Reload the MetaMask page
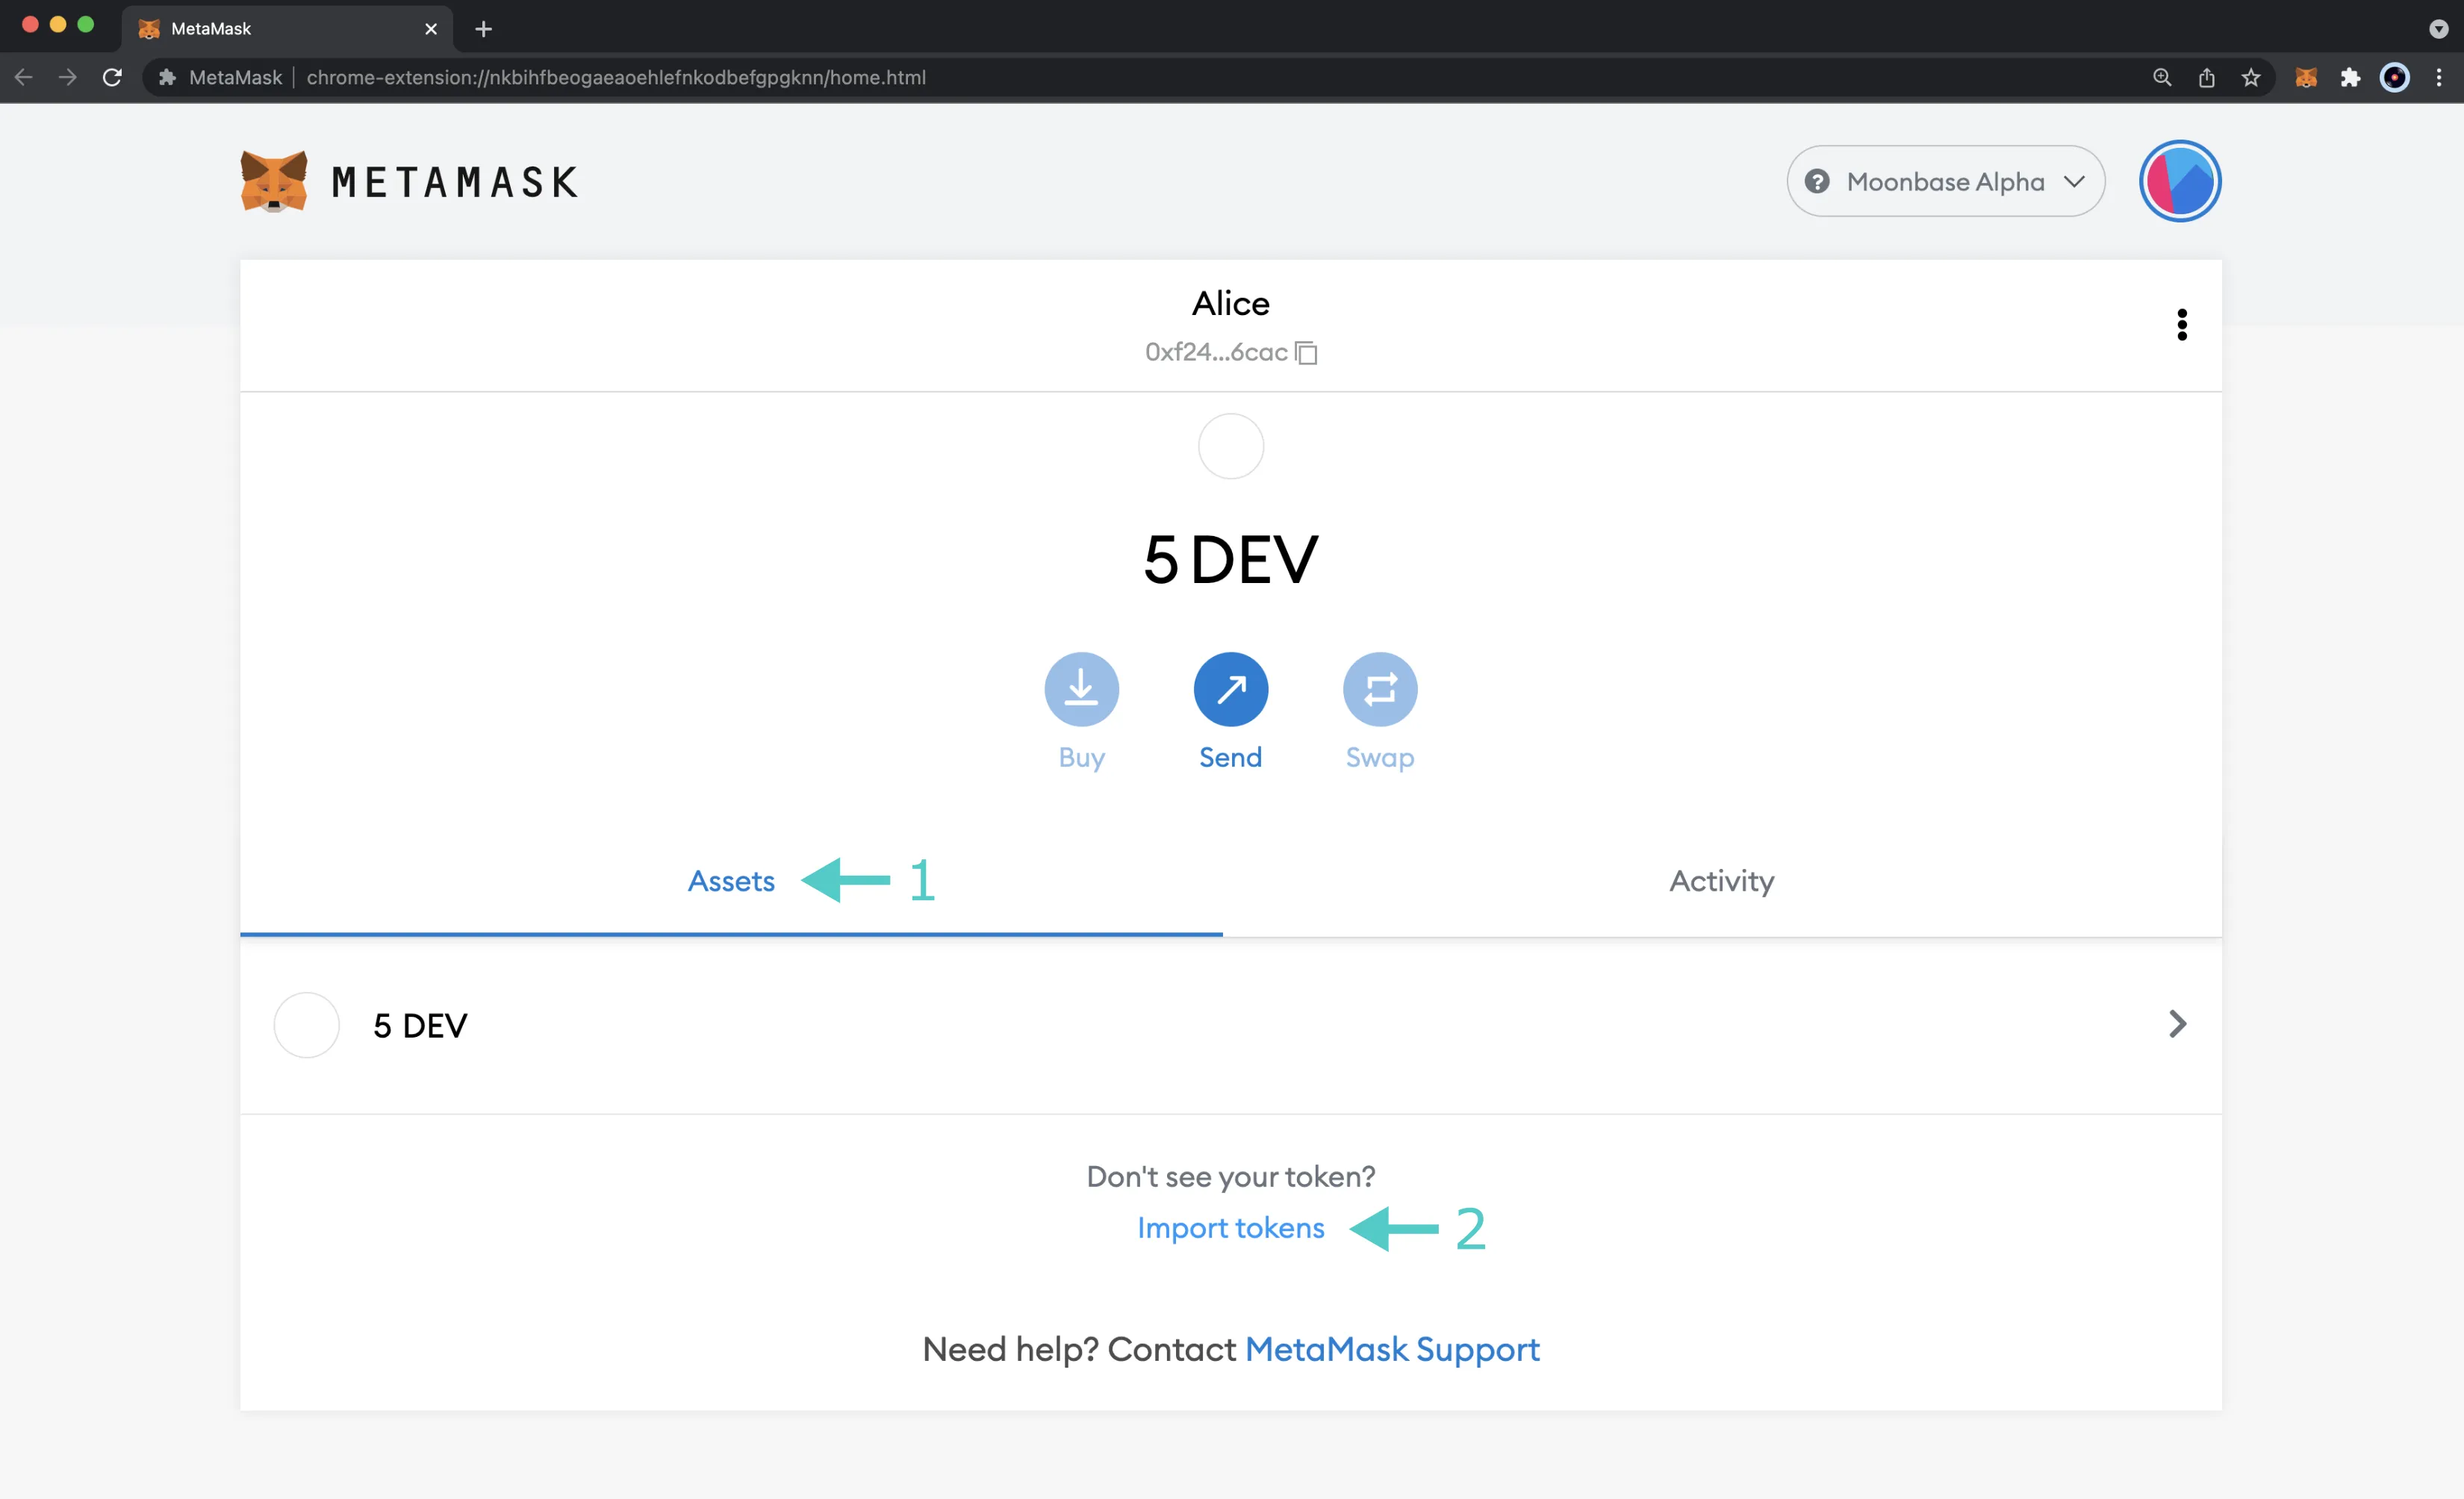 coord(112,77)
